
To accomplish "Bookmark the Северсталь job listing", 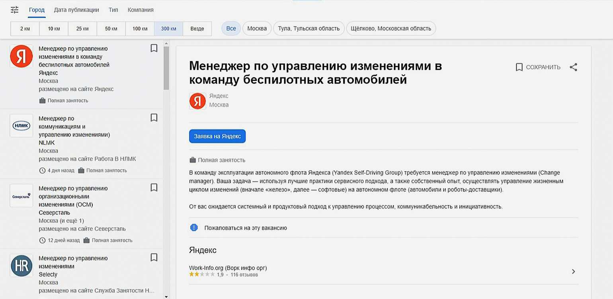I will [154, 188].
